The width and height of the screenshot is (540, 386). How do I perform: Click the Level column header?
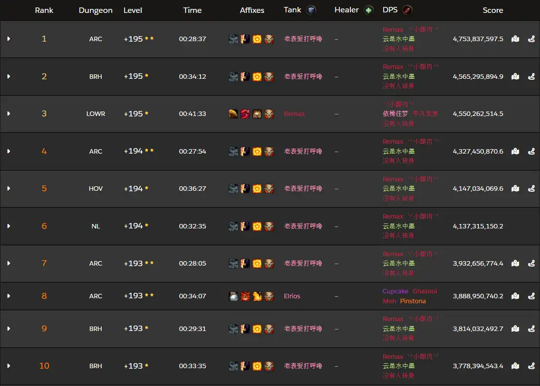coord(133,10)
